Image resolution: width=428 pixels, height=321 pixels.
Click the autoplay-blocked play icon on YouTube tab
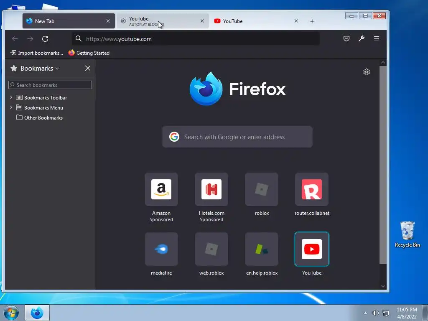(123, 21)
